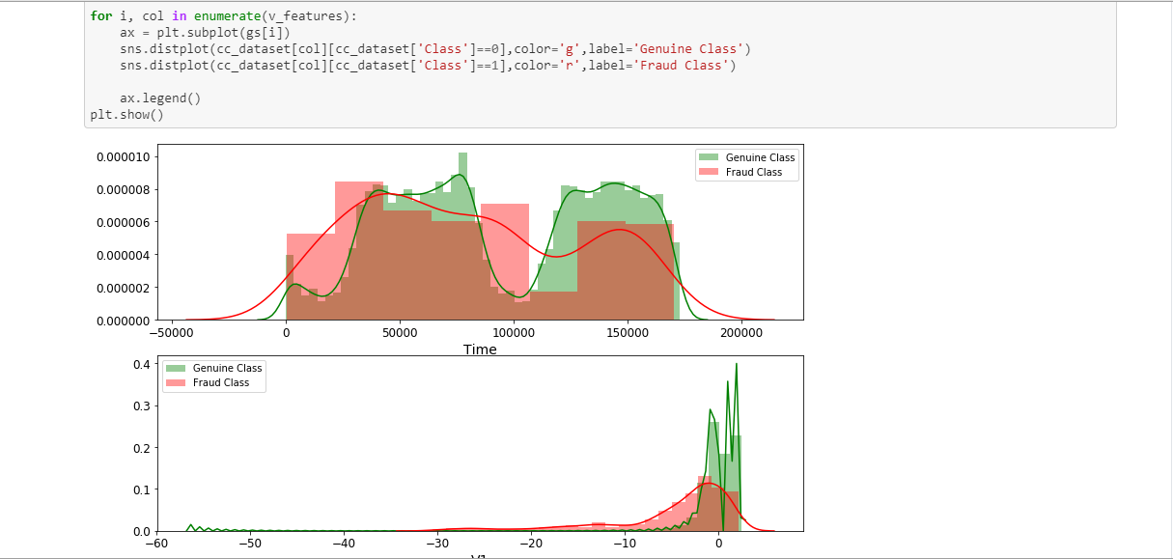Click 'Genuine Class' text in the Time plot legend
1173x559 pixels.
760,157
